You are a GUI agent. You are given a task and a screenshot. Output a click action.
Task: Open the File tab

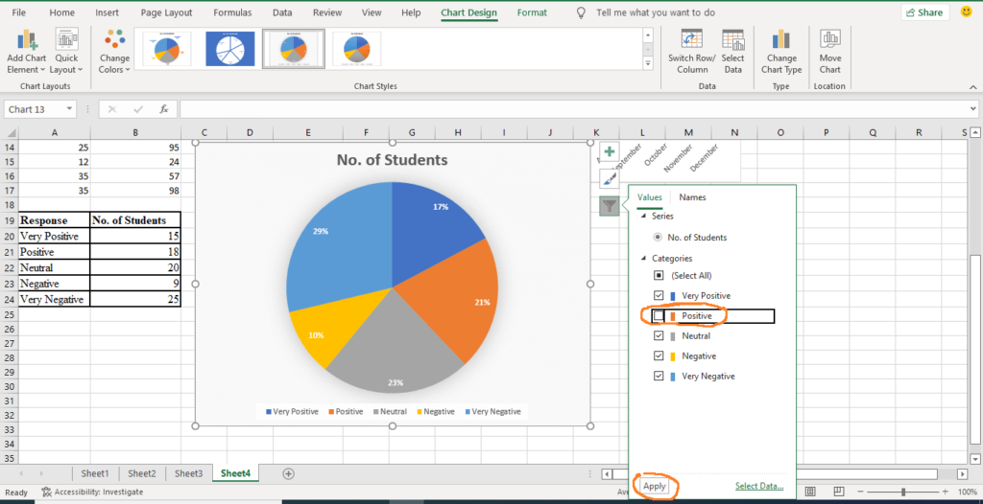19,12
